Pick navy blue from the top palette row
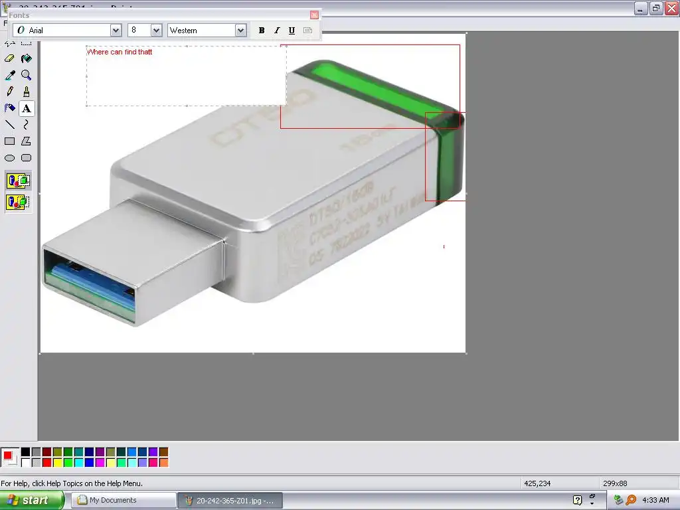The height and width of the screenshot is (510, 680). click(90, 452)
